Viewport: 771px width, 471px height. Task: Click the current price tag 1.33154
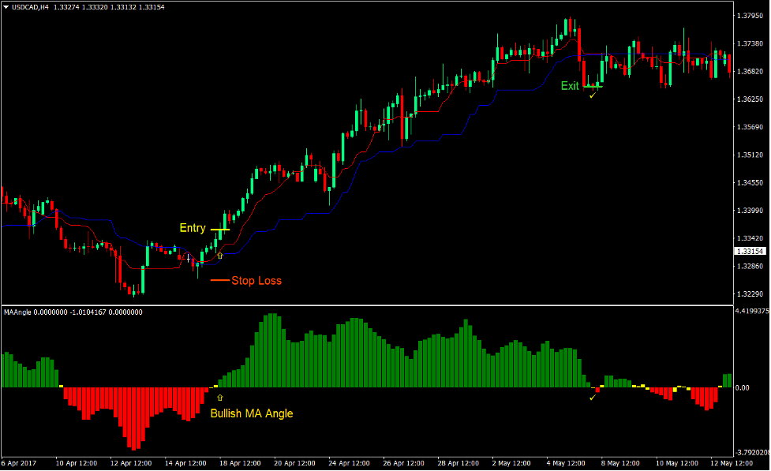[748, 252]
